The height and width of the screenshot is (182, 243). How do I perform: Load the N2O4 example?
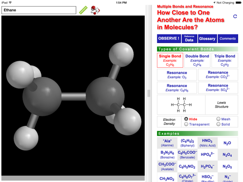point(228,155)
